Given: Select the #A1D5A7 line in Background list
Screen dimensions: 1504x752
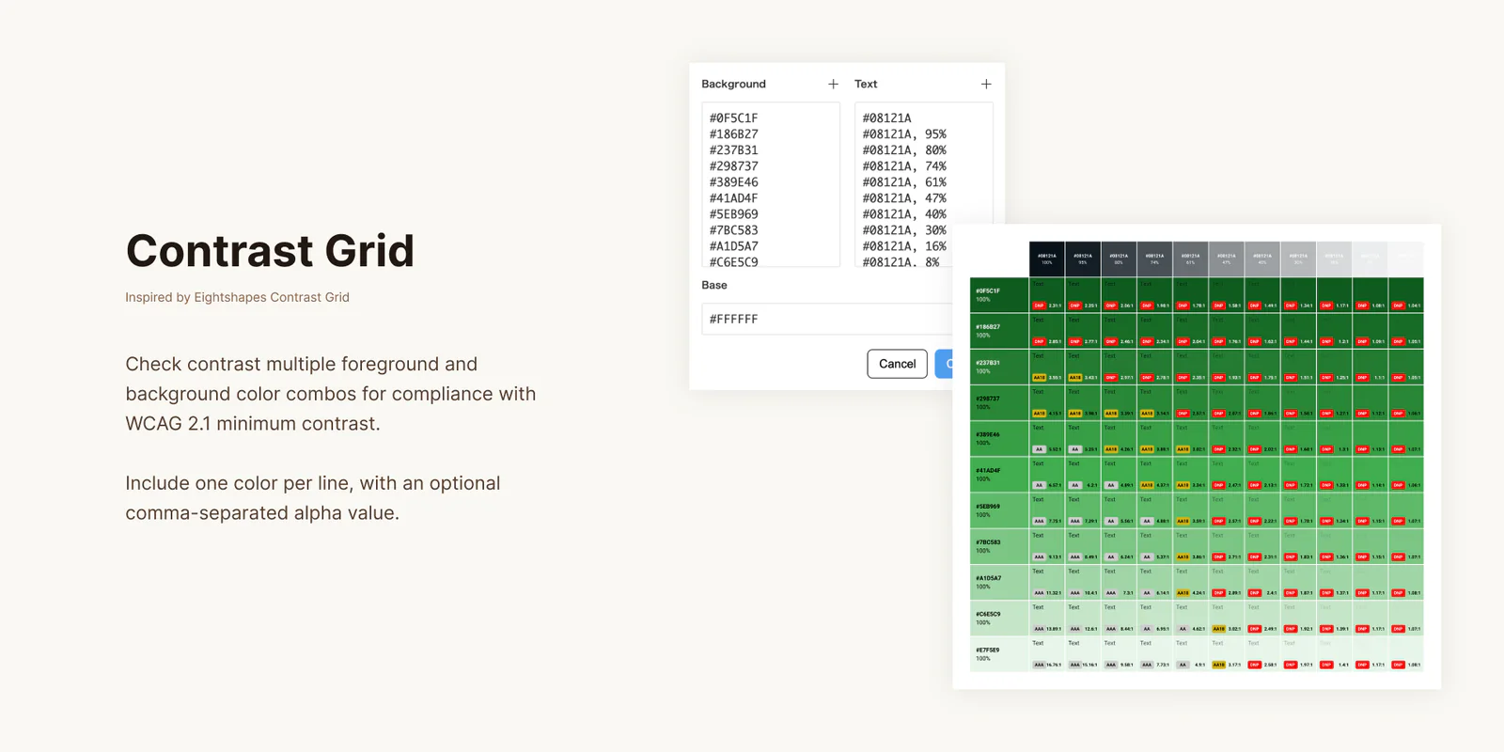Looking at the screenshot, I should click(734, 246).
